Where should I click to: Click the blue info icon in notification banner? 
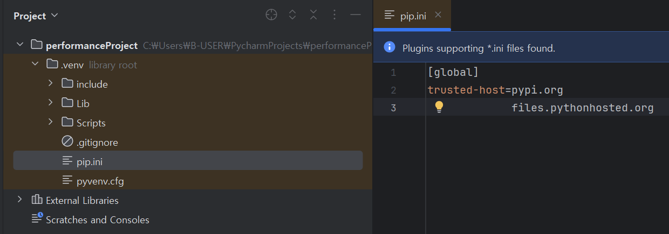(x=390, y=47)
